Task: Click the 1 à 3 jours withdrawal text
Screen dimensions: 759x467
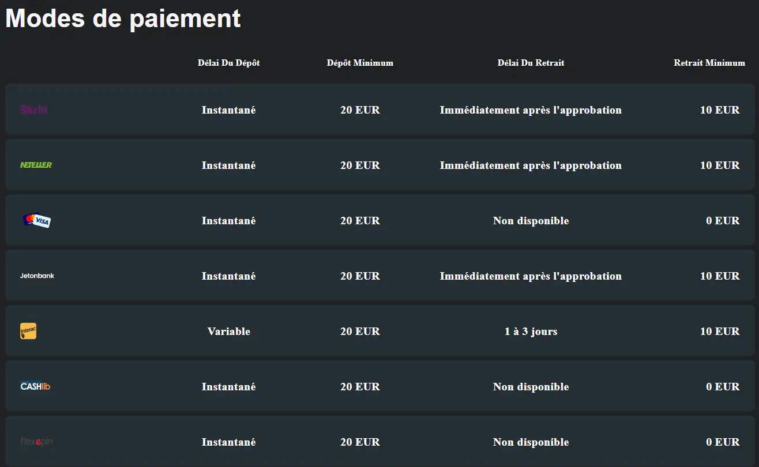Action: point(531,332)
